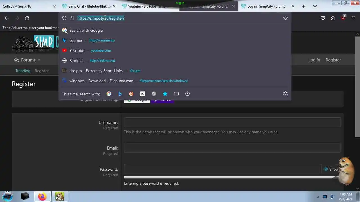Close the CollabVM SearXNG tab

(55, 6)
